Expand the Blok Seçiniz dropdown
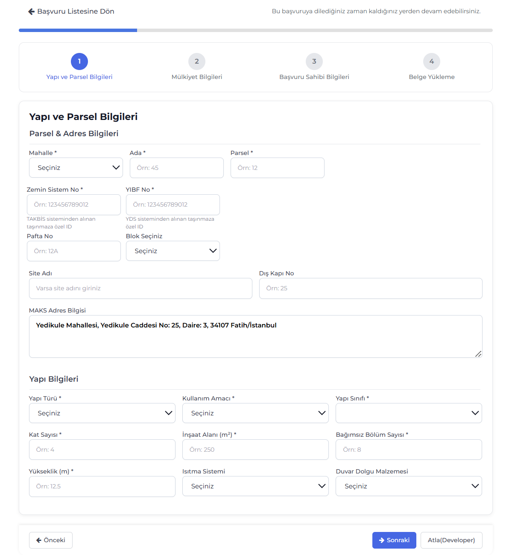Image resolution: width=509 pixels, height=555 pixels. click(x=173, y=251)
